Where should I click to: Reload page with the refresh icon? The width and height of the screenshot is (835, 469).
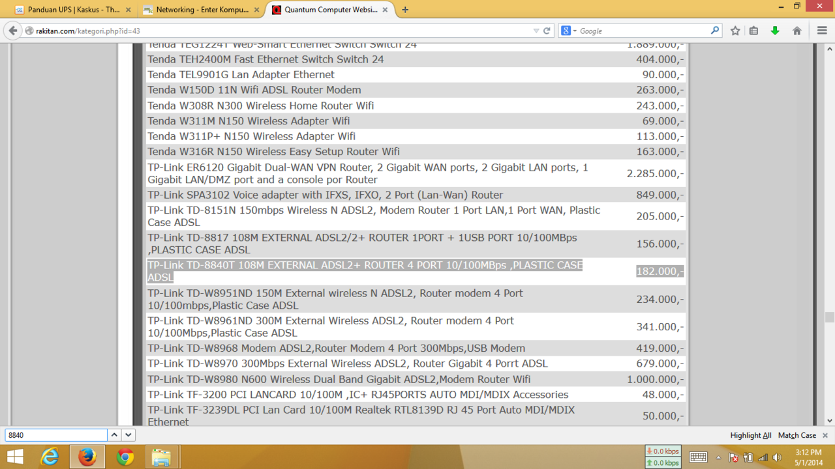tap(547, 31)
